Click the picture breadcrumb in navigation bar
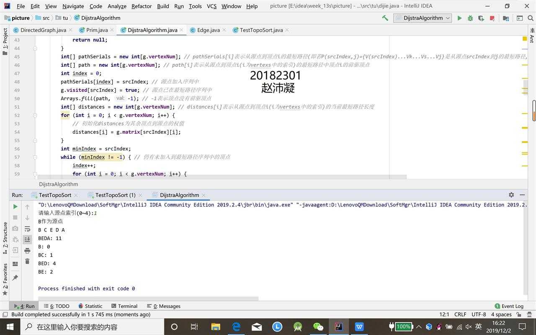Image resolution: width=536 pixels, height=335 pixels. pos(17,18)
